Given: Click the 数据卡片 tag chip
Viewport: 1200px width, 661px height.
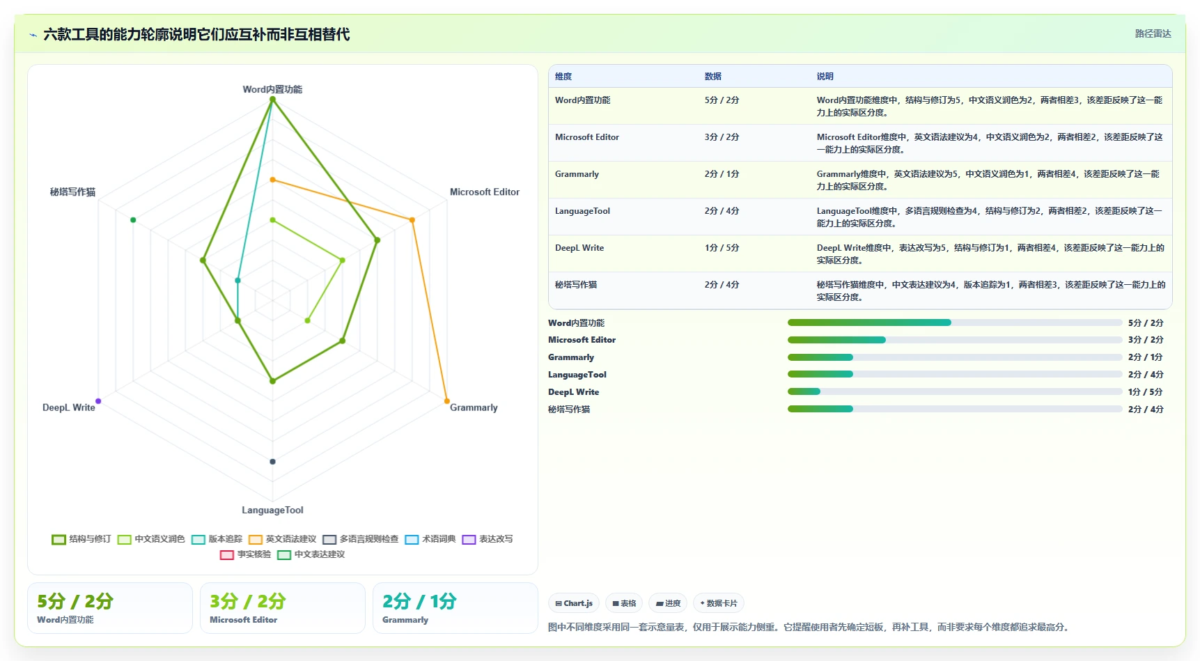Looking at the screenshot, I should coord(719,603).
